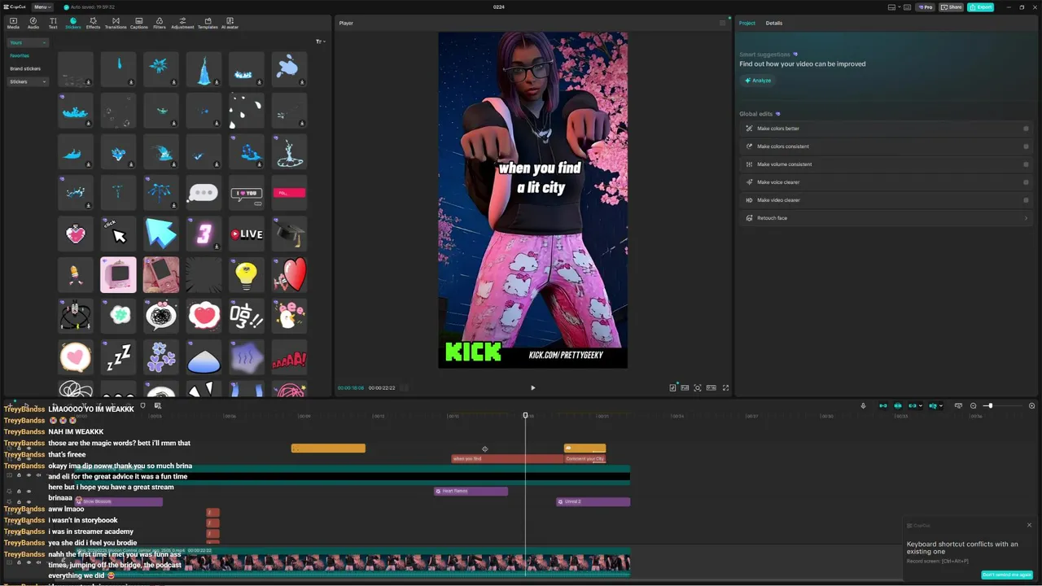Choose the red AAAA text sticker
1042x586 pixels.
point(289,357)
